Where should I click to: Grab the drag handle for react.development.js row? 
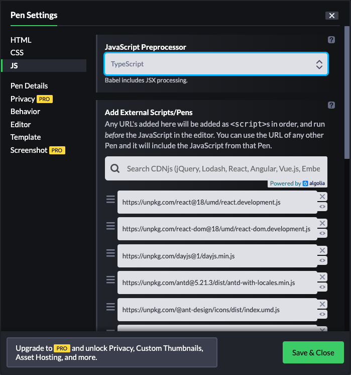click(110, 199)
